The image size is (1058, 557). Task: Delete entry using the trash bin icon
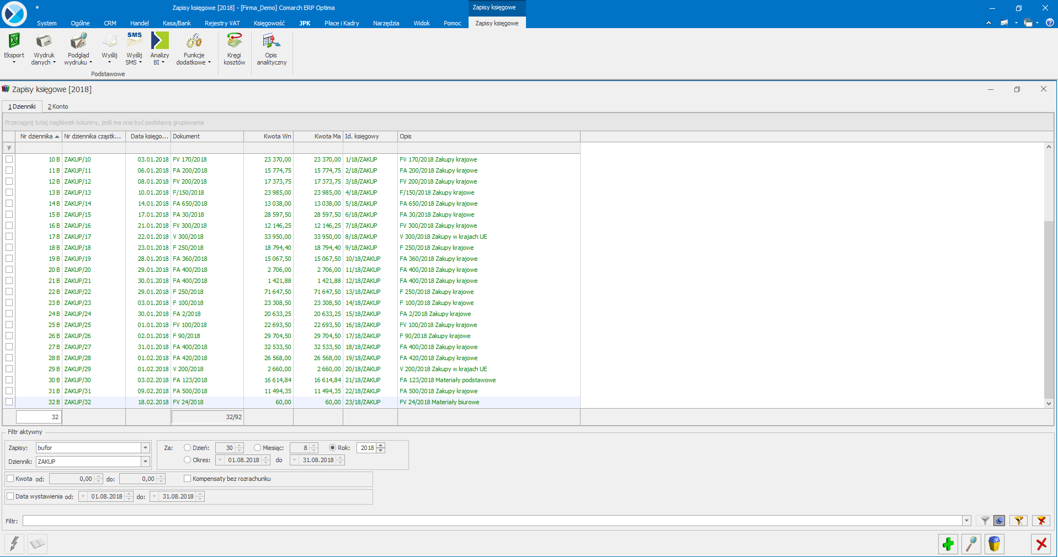pyautogui.click(x=994, y=544)
